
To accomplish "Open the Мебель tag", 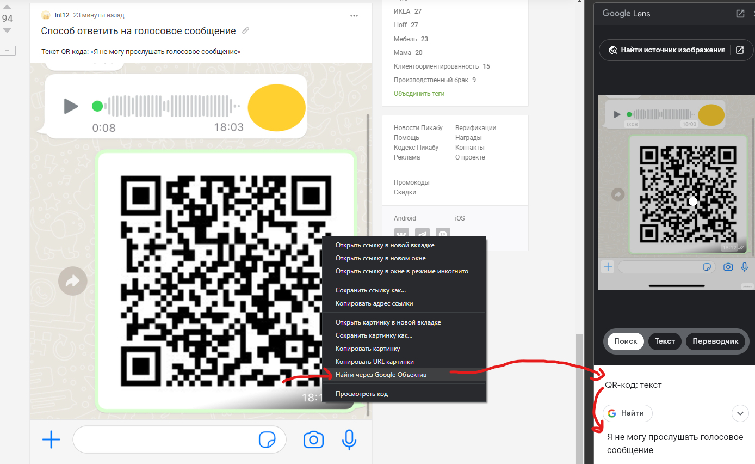I will (x=405, y=39).
